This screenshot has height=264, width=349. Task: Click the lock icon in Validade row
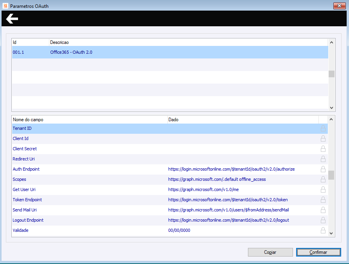coord(323,230)
